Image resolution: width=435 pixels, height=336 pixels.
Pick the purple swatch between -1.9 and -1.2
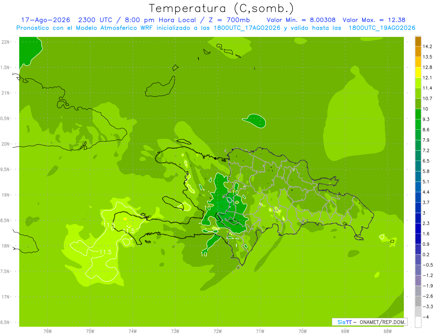coord(418,281)
